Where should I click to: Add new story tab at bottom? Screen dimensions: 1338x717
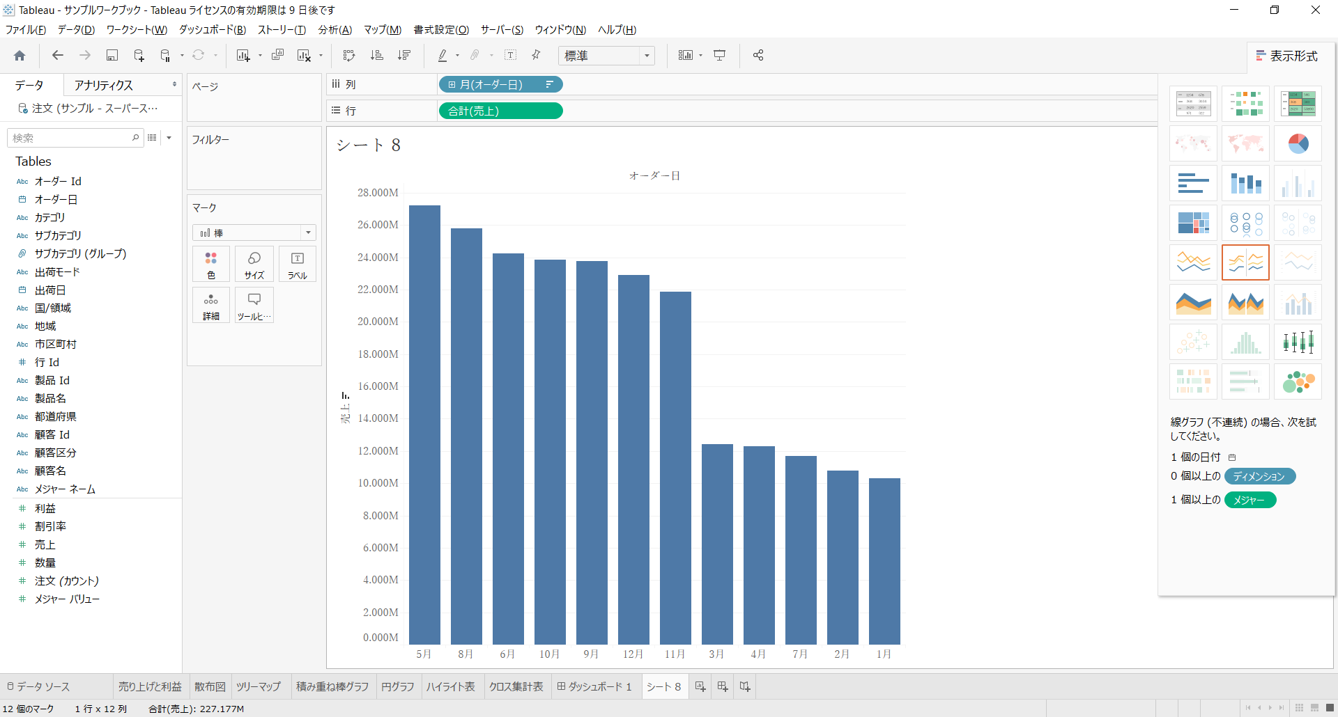[745, 687]
